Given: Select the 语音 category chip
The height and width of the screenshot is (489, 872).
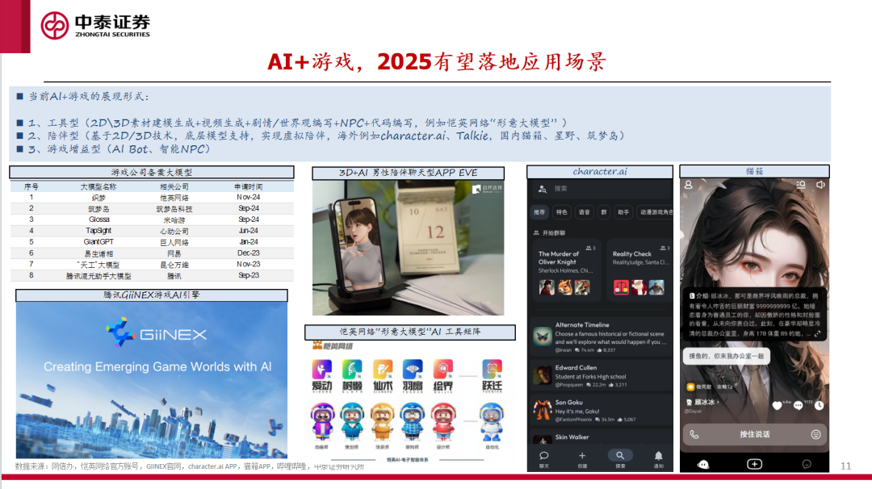Looking at the screenshot, I should 584,212.
